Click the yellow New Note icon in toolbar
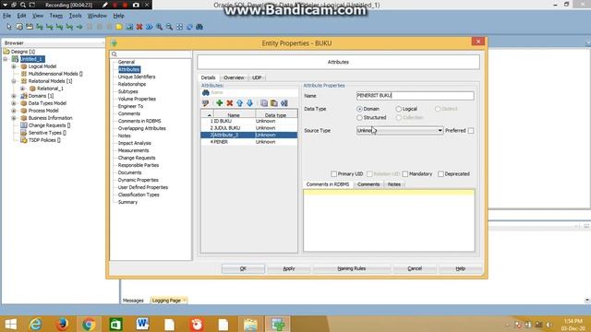Screen dimensions: 591x332 tap(119, 27)
